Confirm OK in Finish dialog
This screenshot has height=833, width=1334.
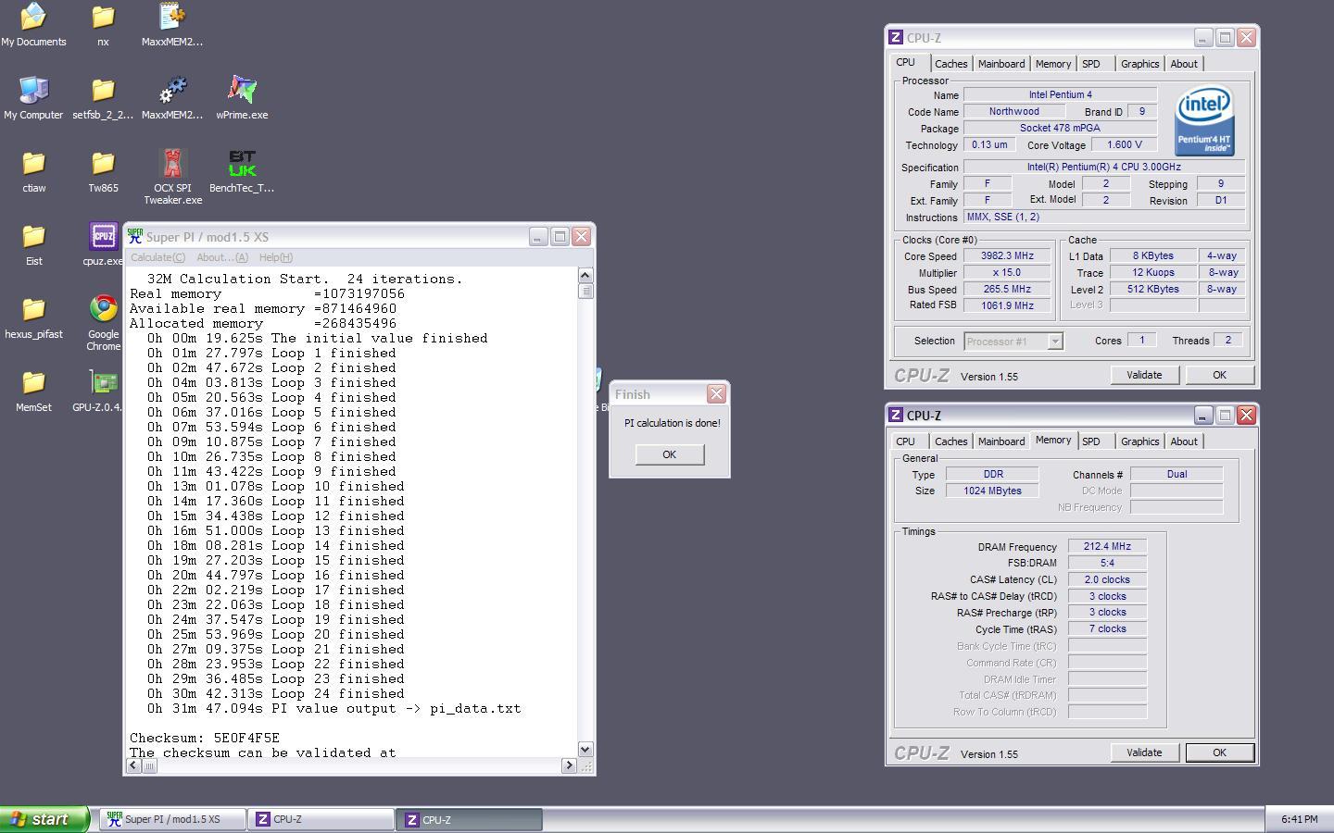point(669,454)
